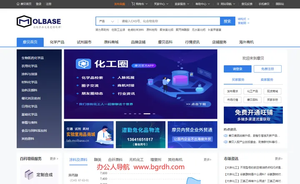Select 染料及颜料 category in sidebar
The width and height of the screenshot is (300, 184).
pos(29,90)
